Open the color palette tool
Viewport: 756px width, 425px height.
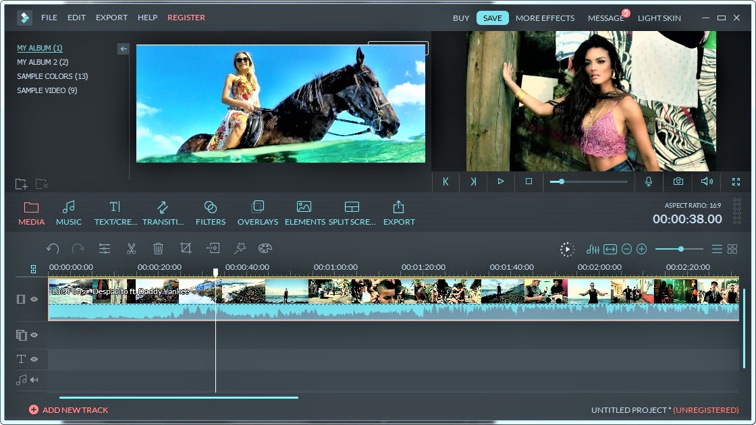point(265,248)
